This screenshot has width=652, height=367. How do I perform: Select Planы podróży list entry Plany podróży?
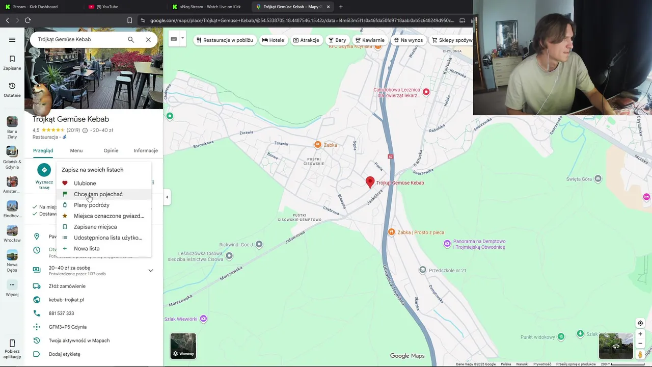[104, 205]
